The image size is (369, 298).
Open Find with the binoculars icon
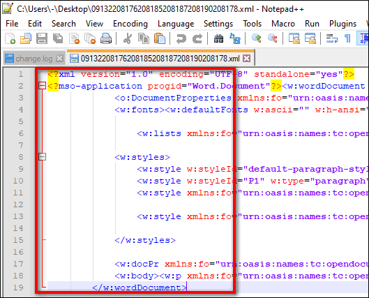pyautogui.click(x=218, y=38)
